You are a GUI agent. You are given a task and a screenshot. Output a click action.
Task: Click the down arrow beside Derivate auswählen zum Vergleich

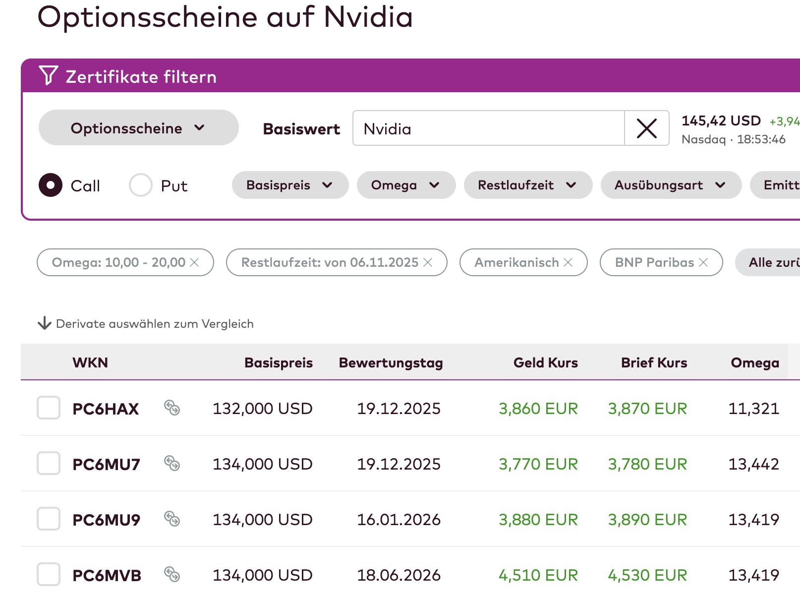(44, 323)
